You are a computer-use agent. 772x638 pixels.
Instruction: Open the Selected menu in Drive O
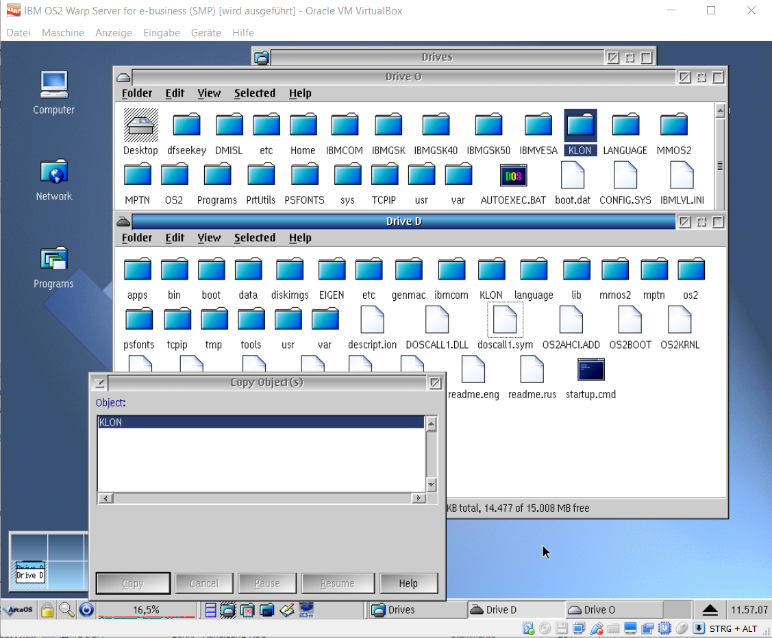tap(255, 93)
